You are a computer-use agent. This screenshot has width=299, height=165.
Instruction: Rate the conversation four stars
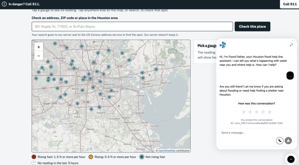(x=263, y=112)
